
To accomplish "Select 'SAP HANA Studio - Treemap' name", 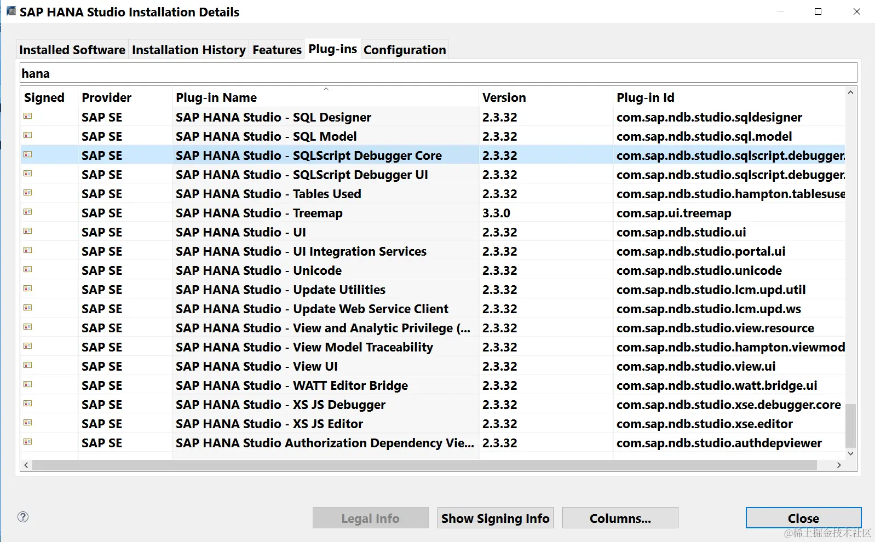I will 259,213.
